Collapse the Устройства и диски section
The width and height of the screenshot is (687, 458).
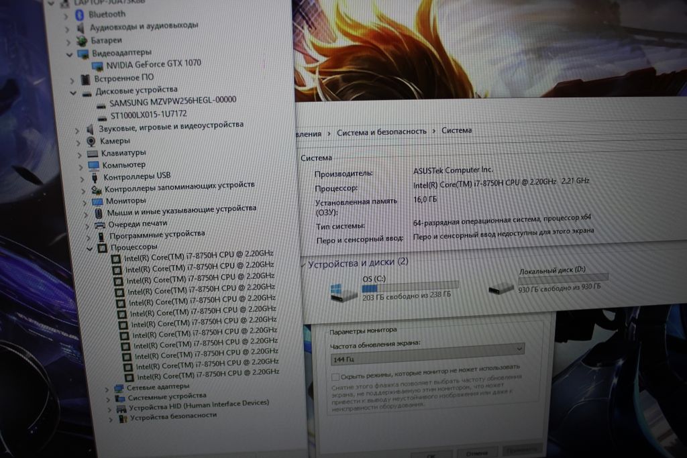click(303, 264)
